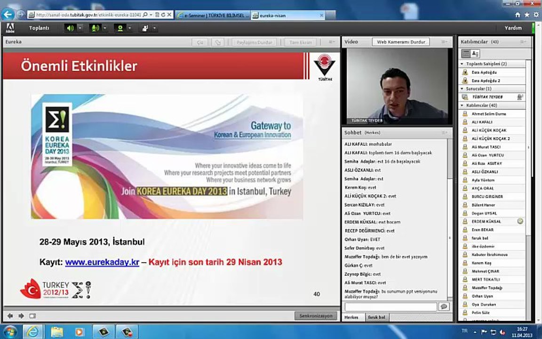
Task: Open microphone options dropdown arrow
Action: coord(105,28)
